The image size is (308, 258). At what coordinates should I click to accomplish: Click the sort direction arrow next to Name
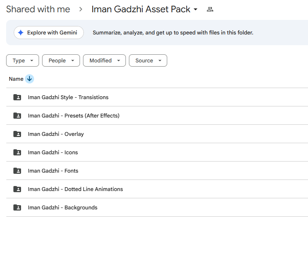(29, 79)
